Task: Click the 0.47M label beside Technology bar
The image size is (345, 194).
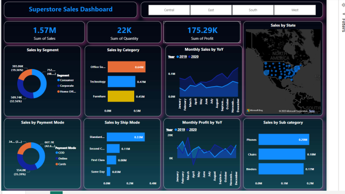Action: [x=141, y=82]
